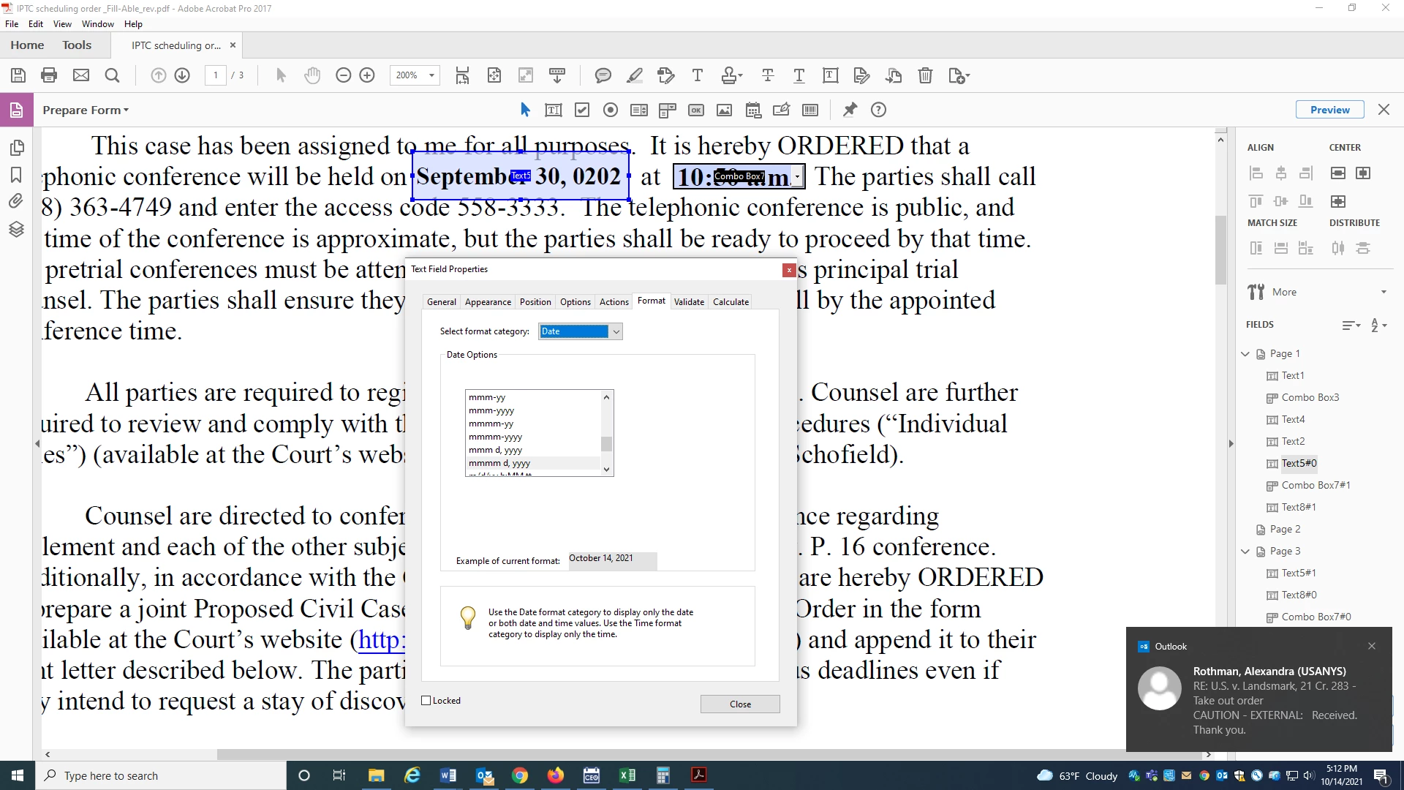
Task: Open the Prepare Form dropdown menu
Action: (86, 110)
